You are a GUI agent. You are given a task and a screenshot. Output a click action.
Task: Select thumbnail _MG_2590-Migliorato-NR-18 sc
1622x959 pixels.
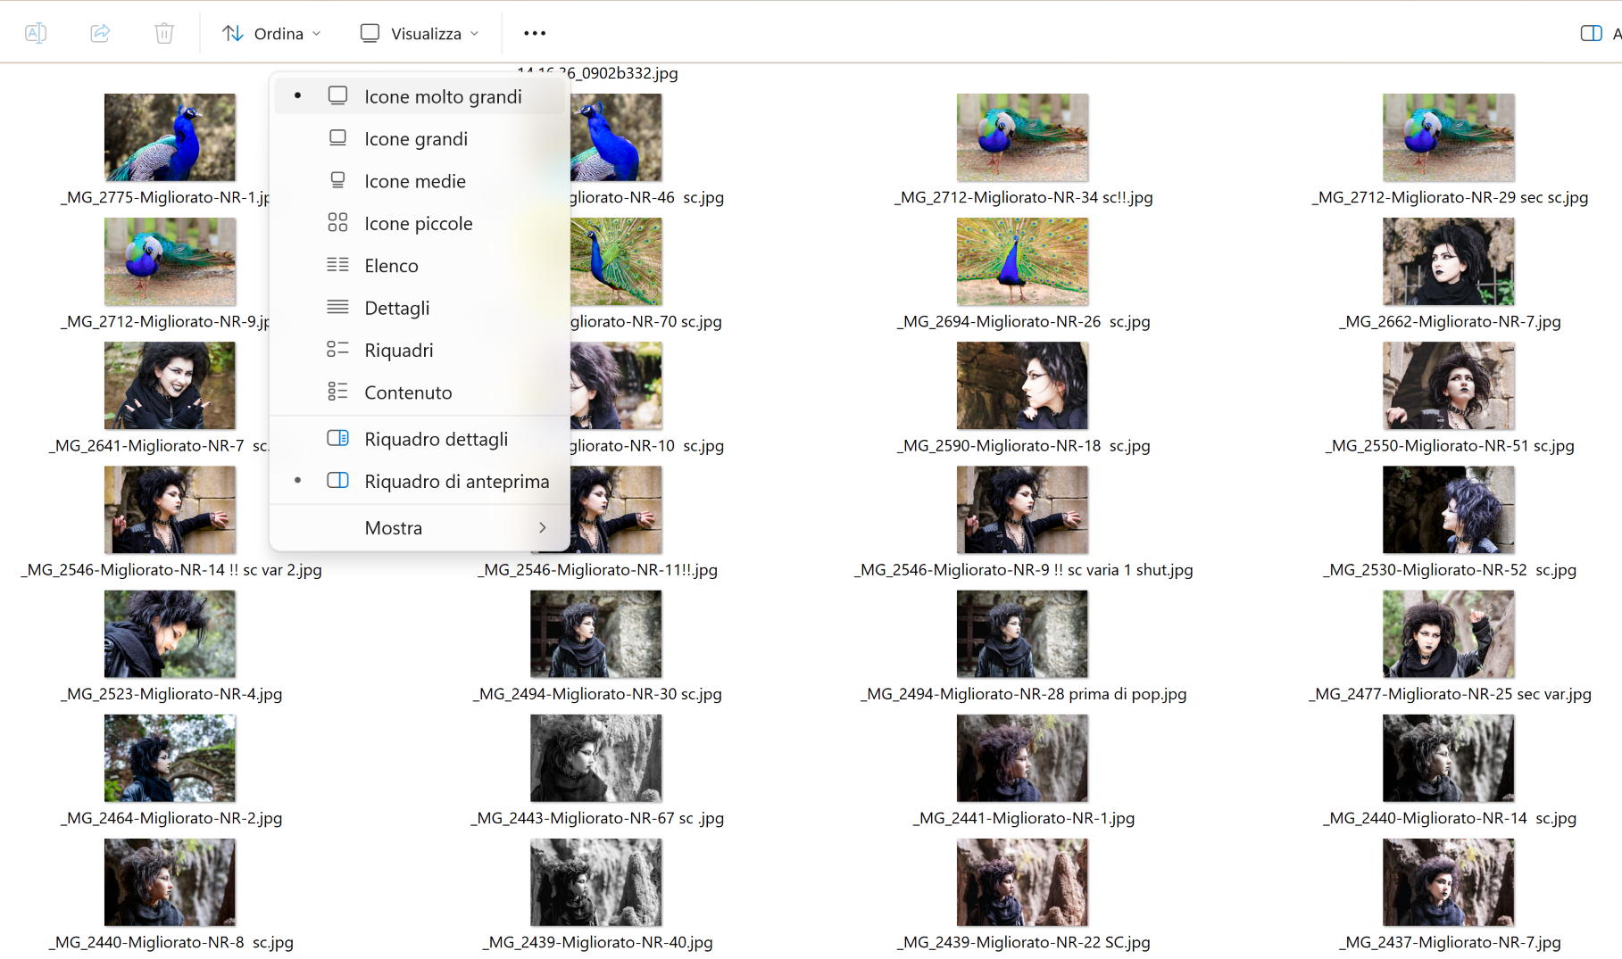(x=1022, y=385)
